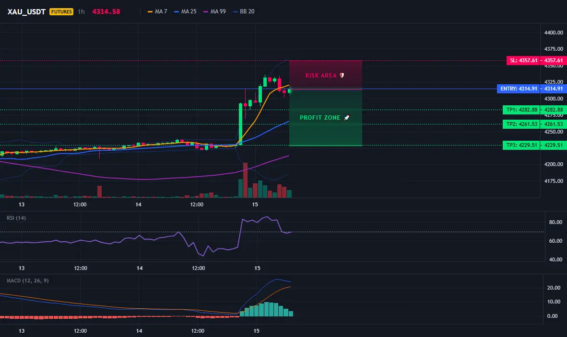
Task: Click date 15 on main chart axis
Action: click(x=255, y=204)
